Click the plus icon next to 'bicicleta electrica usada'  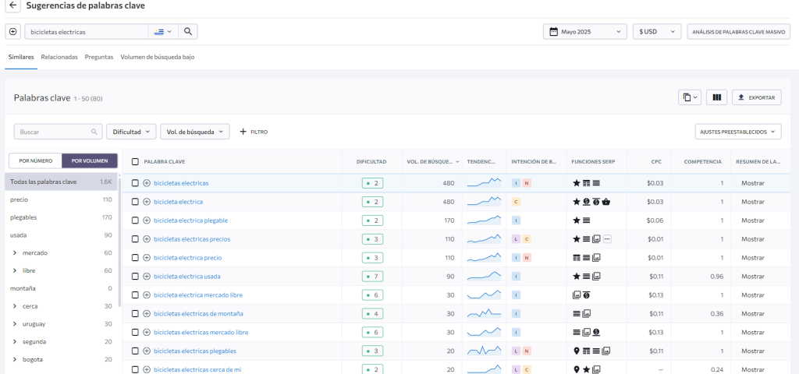(147, 277)
